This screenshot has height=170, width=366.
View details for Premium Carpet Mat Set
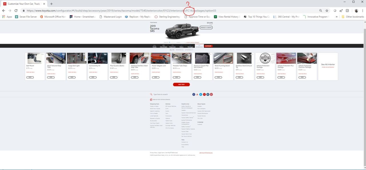[x=198, y=74]
